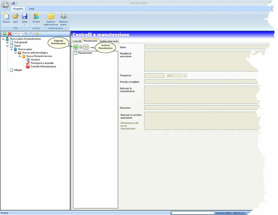Click the red minus icon in tree toolbar
The width and height of the screenshot is (278, 215).
[x=21, y=34]
